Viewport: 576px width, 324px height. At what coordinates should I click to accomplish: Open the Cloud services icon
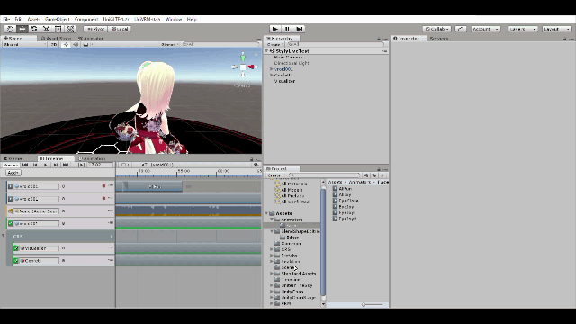pos(461,29)
